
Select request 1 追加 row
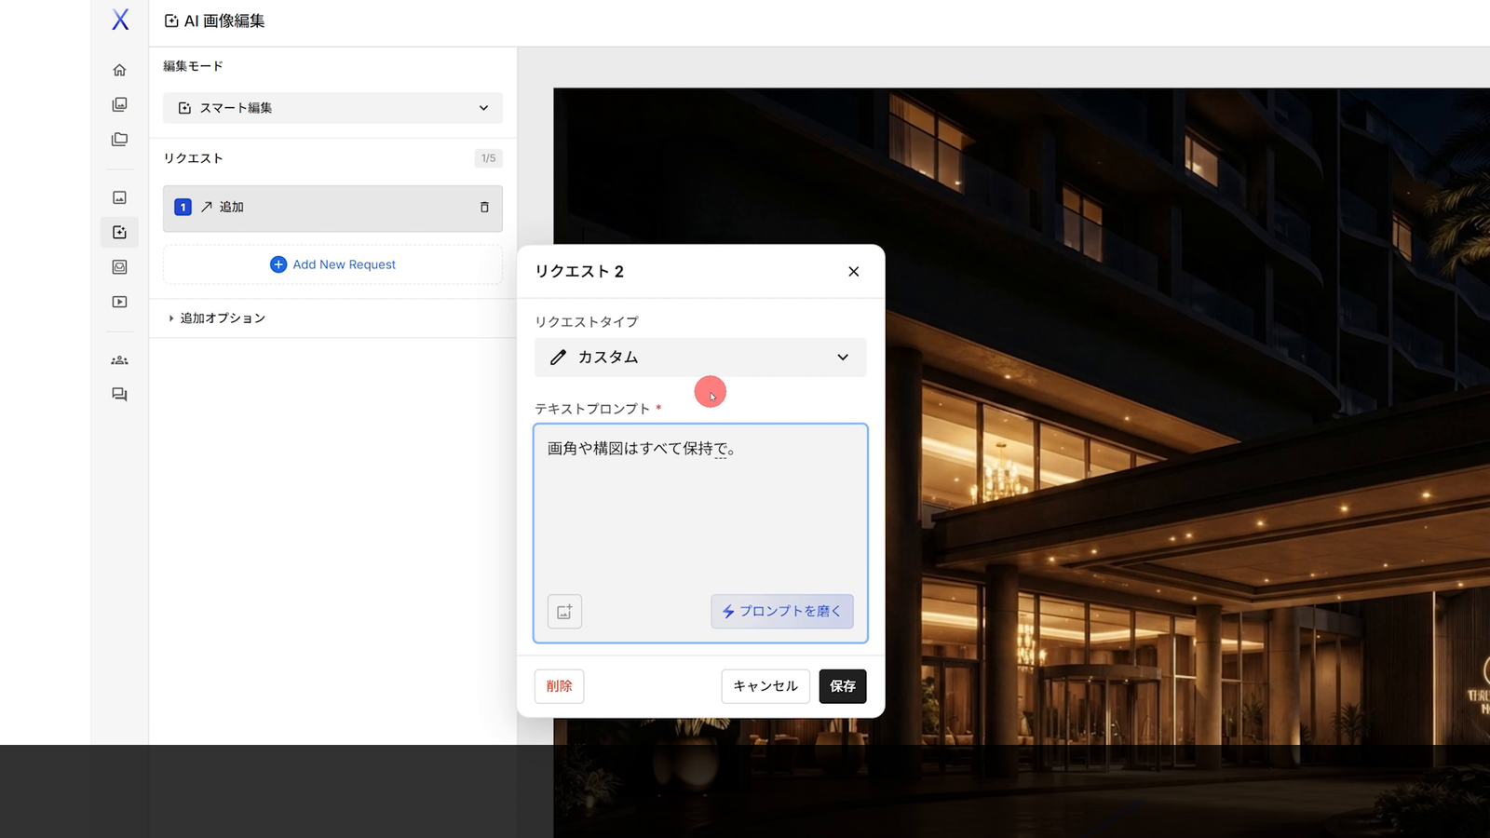click(332, 208)
